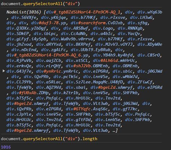The height and width of the screenshot is (150, 171).
Task: Select the 1016 result value
Action: click(x=6, y=147)
